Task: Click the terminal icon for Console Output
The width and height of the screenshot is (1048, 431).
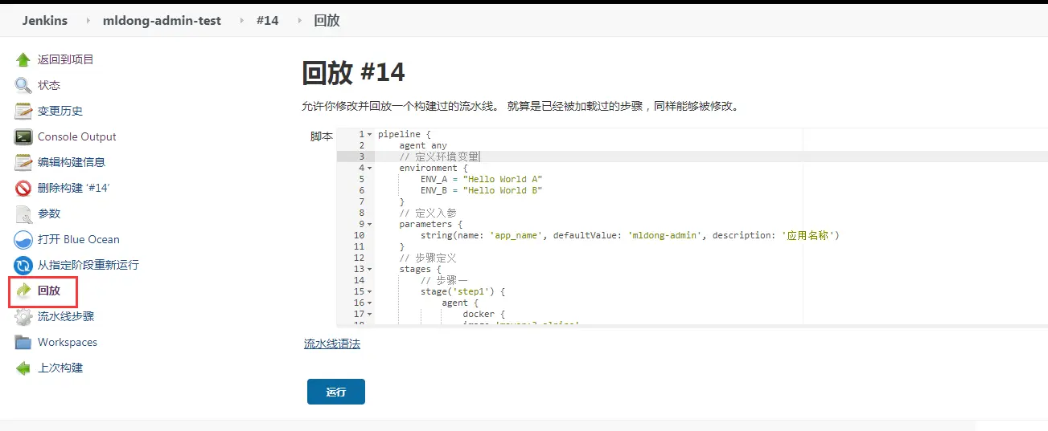Action: tap(23, 136)
